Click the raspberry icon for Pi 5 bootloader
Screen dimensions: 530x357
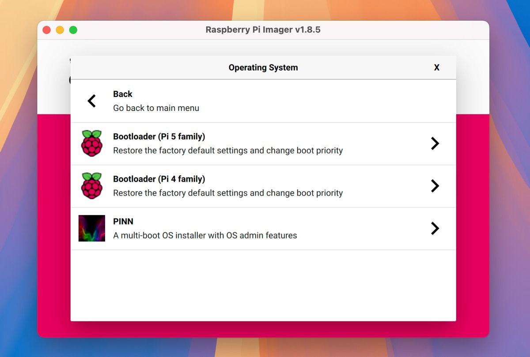pos(92,143)
